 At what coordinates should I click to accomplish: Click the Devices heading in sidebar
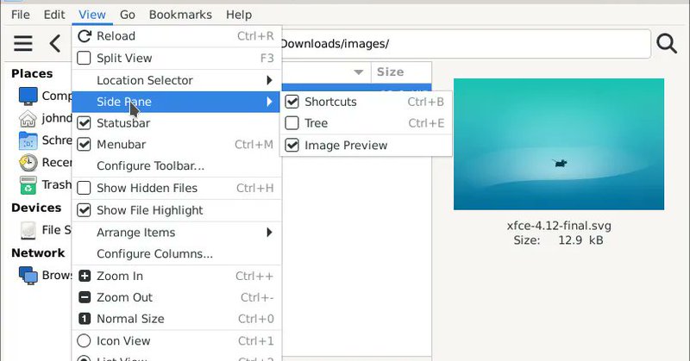click(x=36, y=208)
